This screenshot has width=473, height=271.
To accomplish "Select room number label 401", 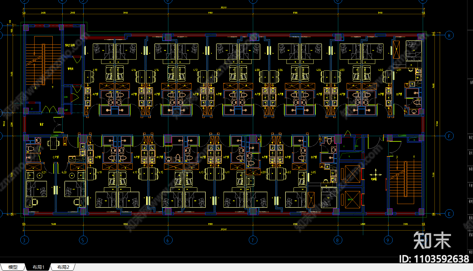I will (399, 70).
